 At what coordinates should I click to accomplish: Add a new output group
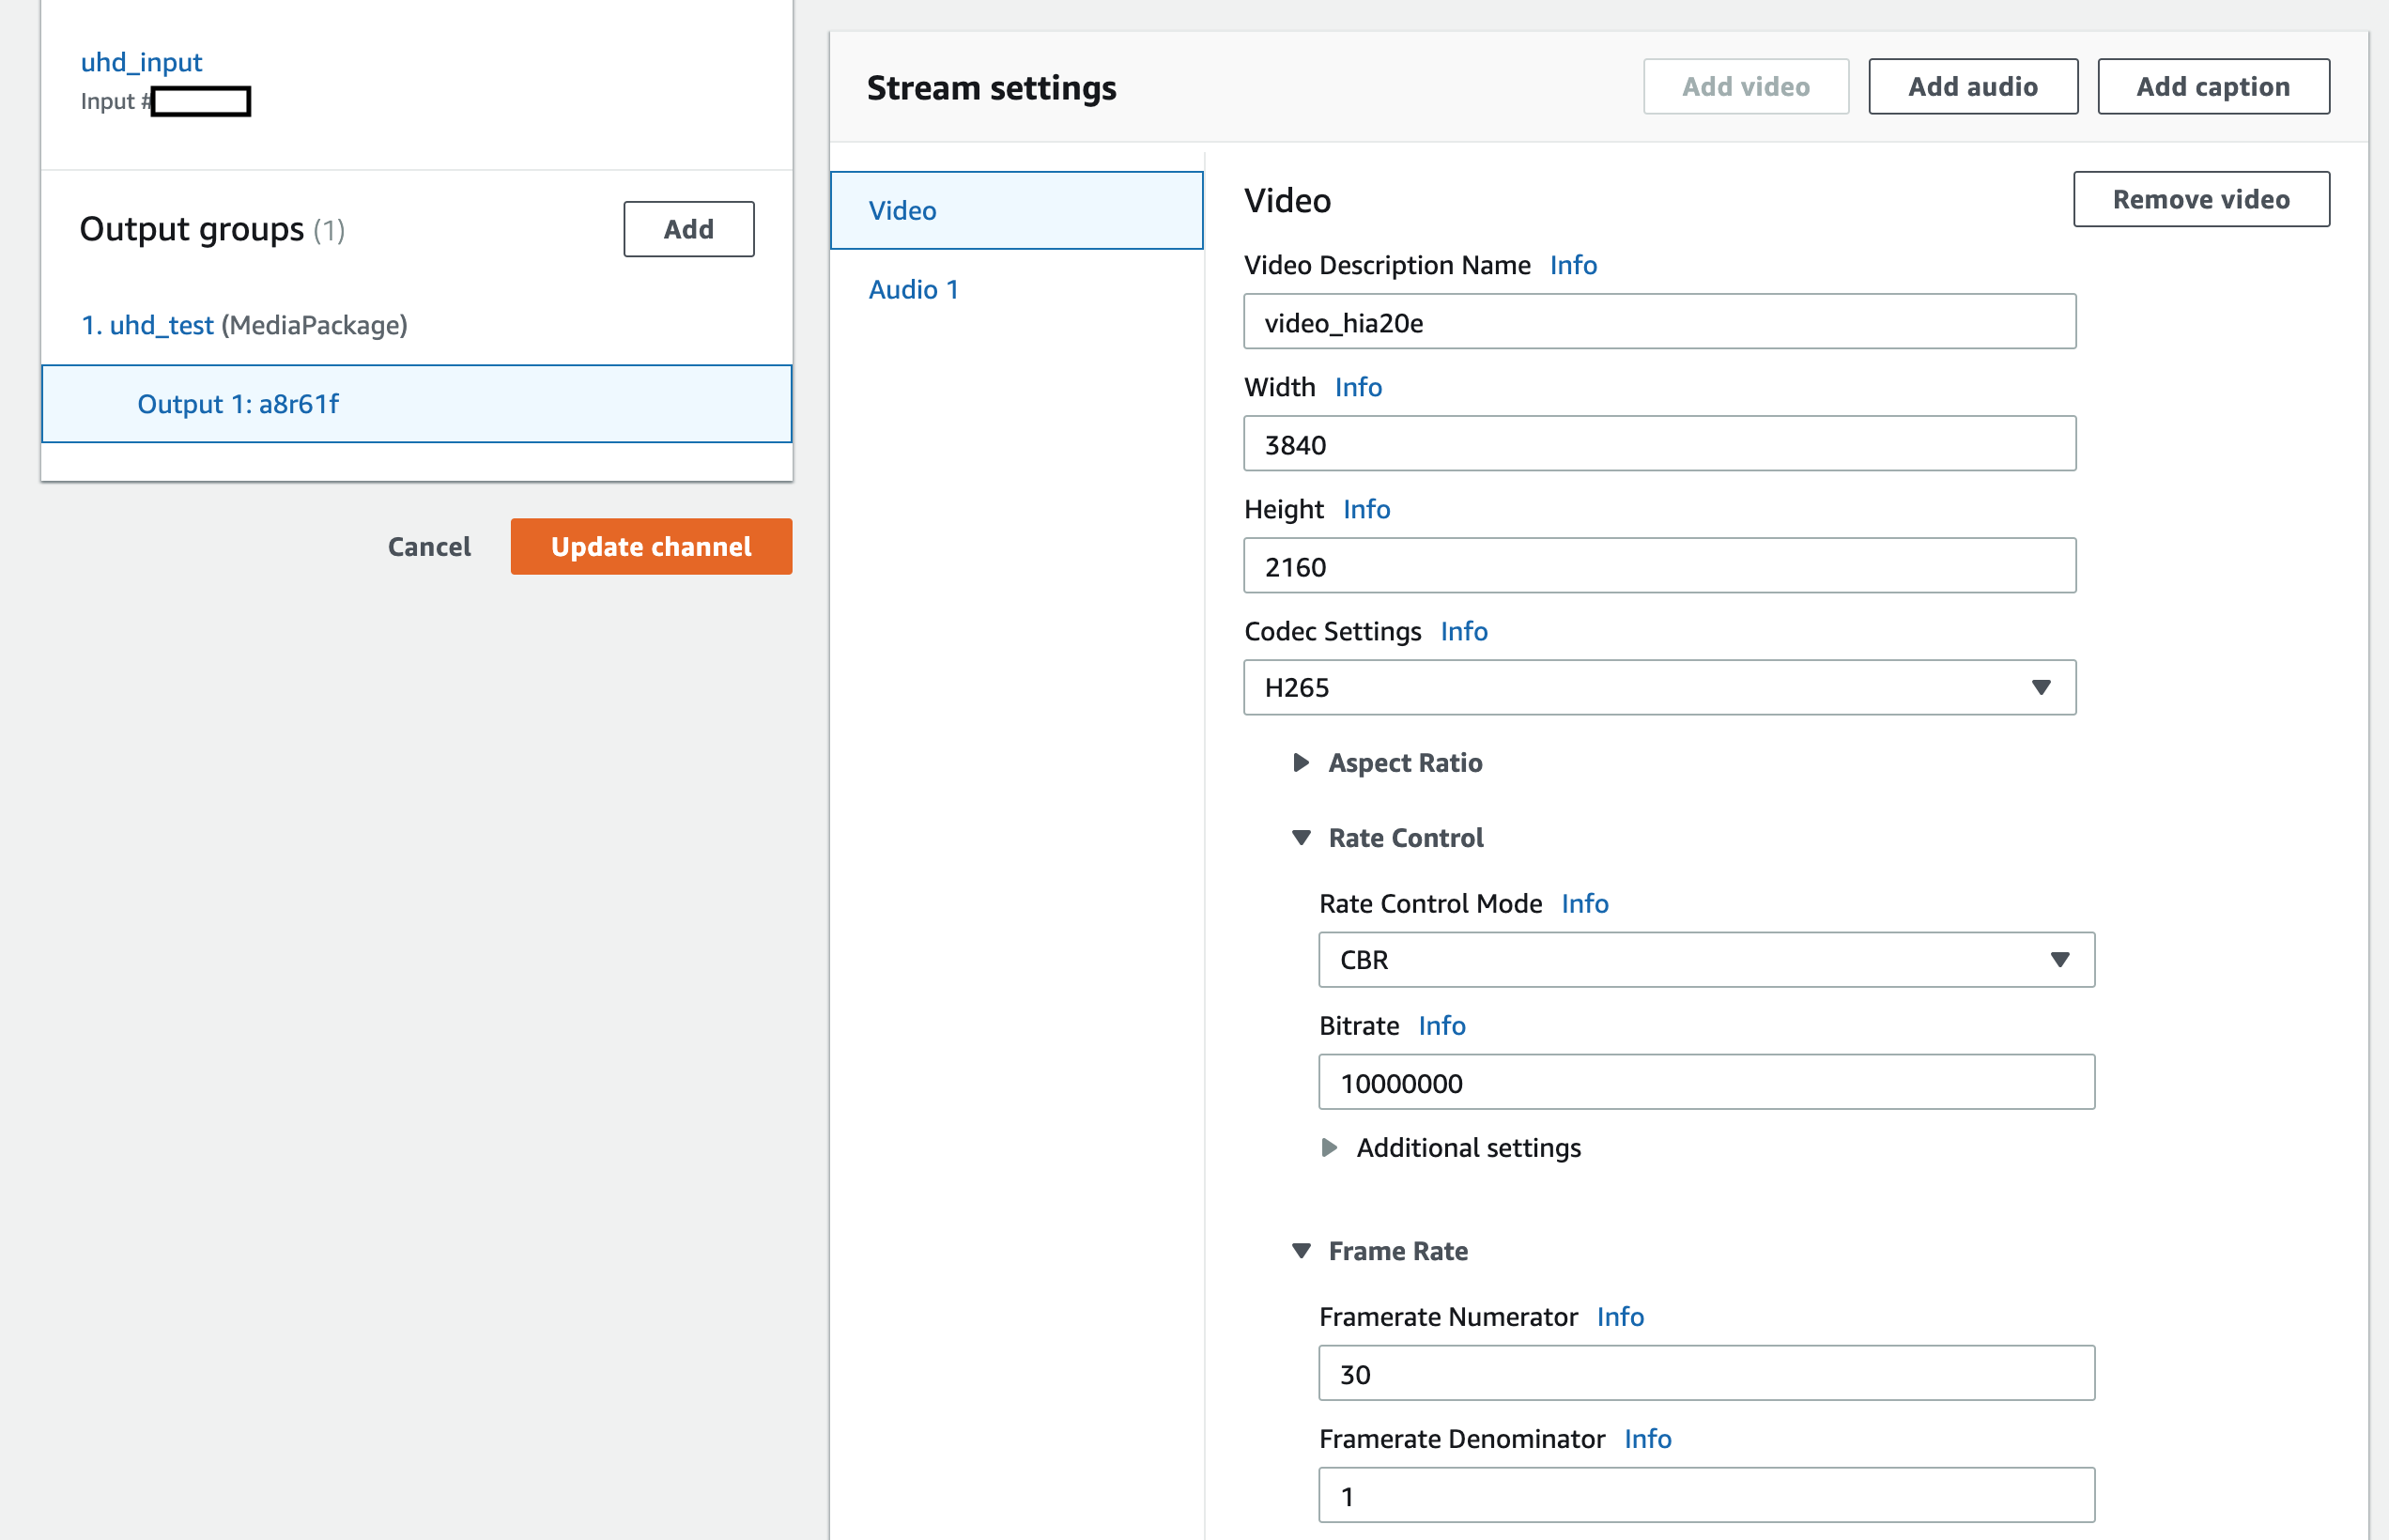coord(688,229)
